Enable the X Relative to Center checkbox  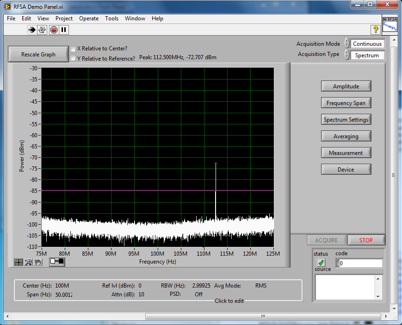[73, 49]
